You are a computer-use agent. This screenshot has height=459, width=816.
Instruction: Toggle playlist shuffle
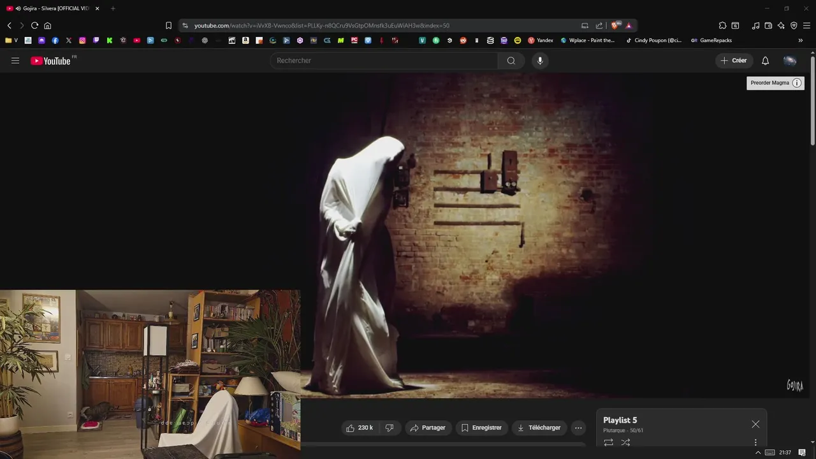625,442
